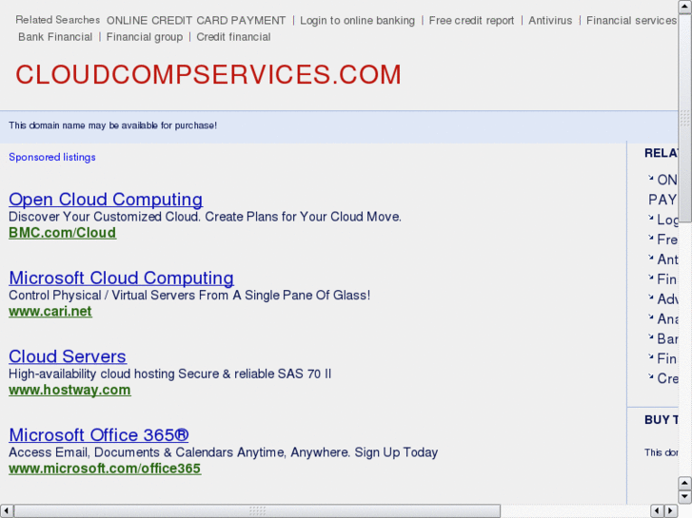Open the Bank Financial related search
The width and height of the screenshot is (692, 518).
pos(55,37)
